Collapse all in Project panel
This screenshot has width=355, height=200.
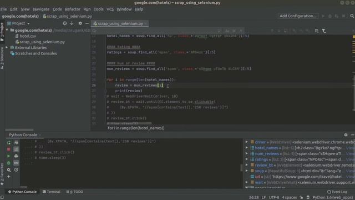tap(72, 23)
